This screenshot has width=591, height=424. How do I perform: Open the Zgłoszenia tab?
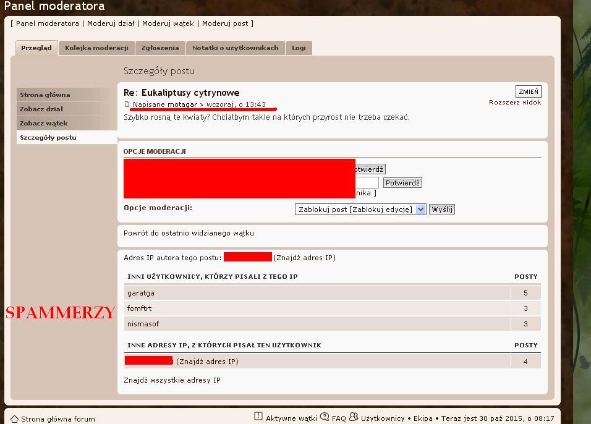pyautogui.click(x=160, y=48)
